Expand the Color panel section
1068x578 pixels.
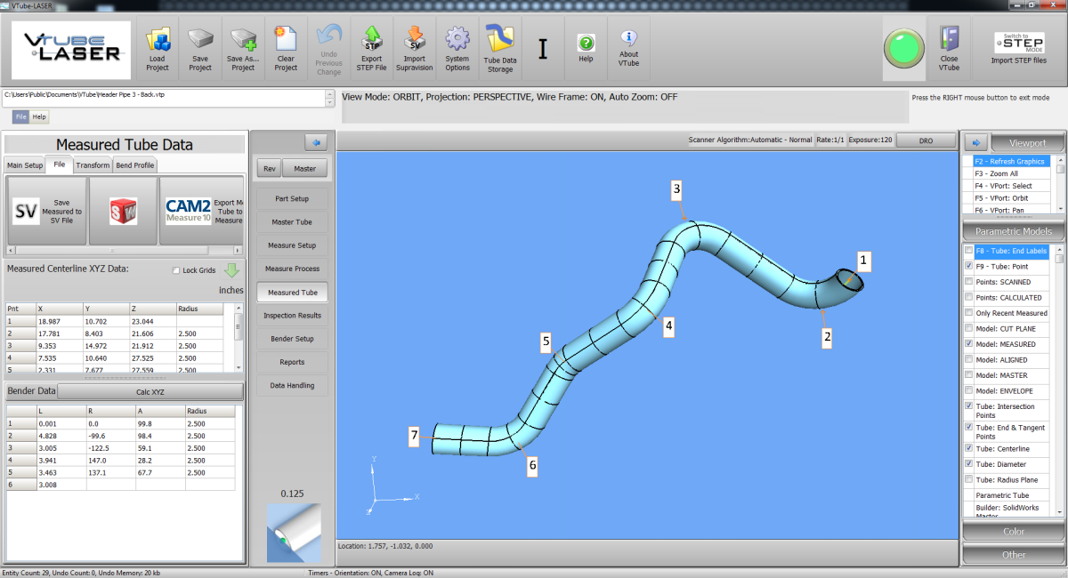pyautogui.click(x=1013, y=532)
